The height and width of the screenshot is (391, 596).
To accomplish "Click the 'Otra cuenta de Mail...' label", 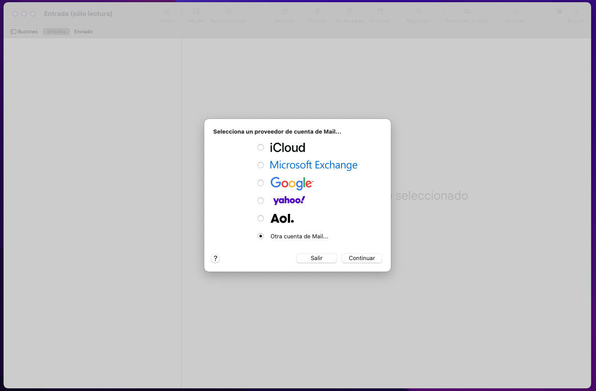I will point(299,236).
